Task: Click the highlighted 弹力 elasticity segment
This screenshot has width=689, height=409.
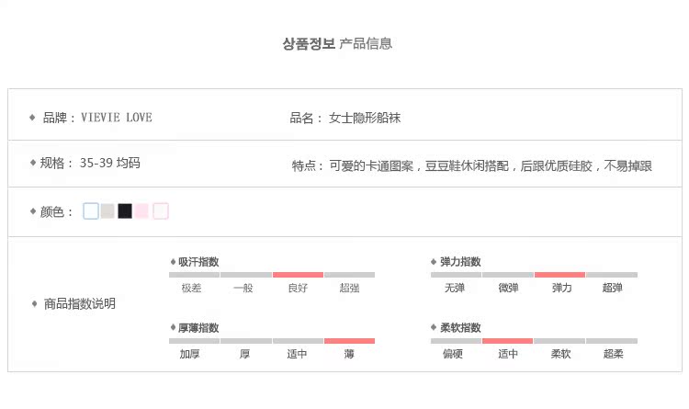Action: pos(559,274)
